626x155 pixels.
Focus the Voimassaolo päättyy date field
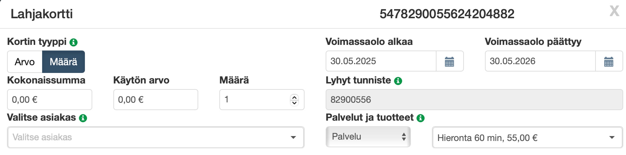(x=540, y=61)
